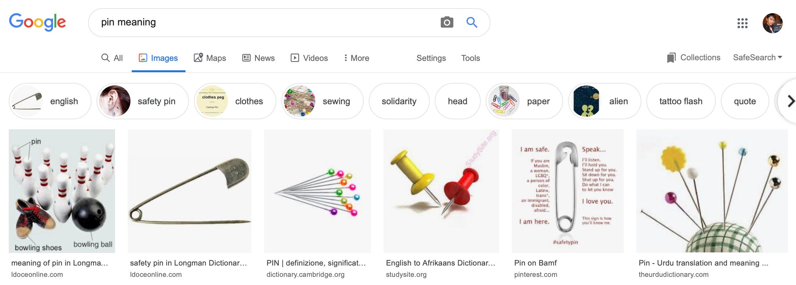Click the profile avatar picture
796x285 pixels.
click(773, 23)
